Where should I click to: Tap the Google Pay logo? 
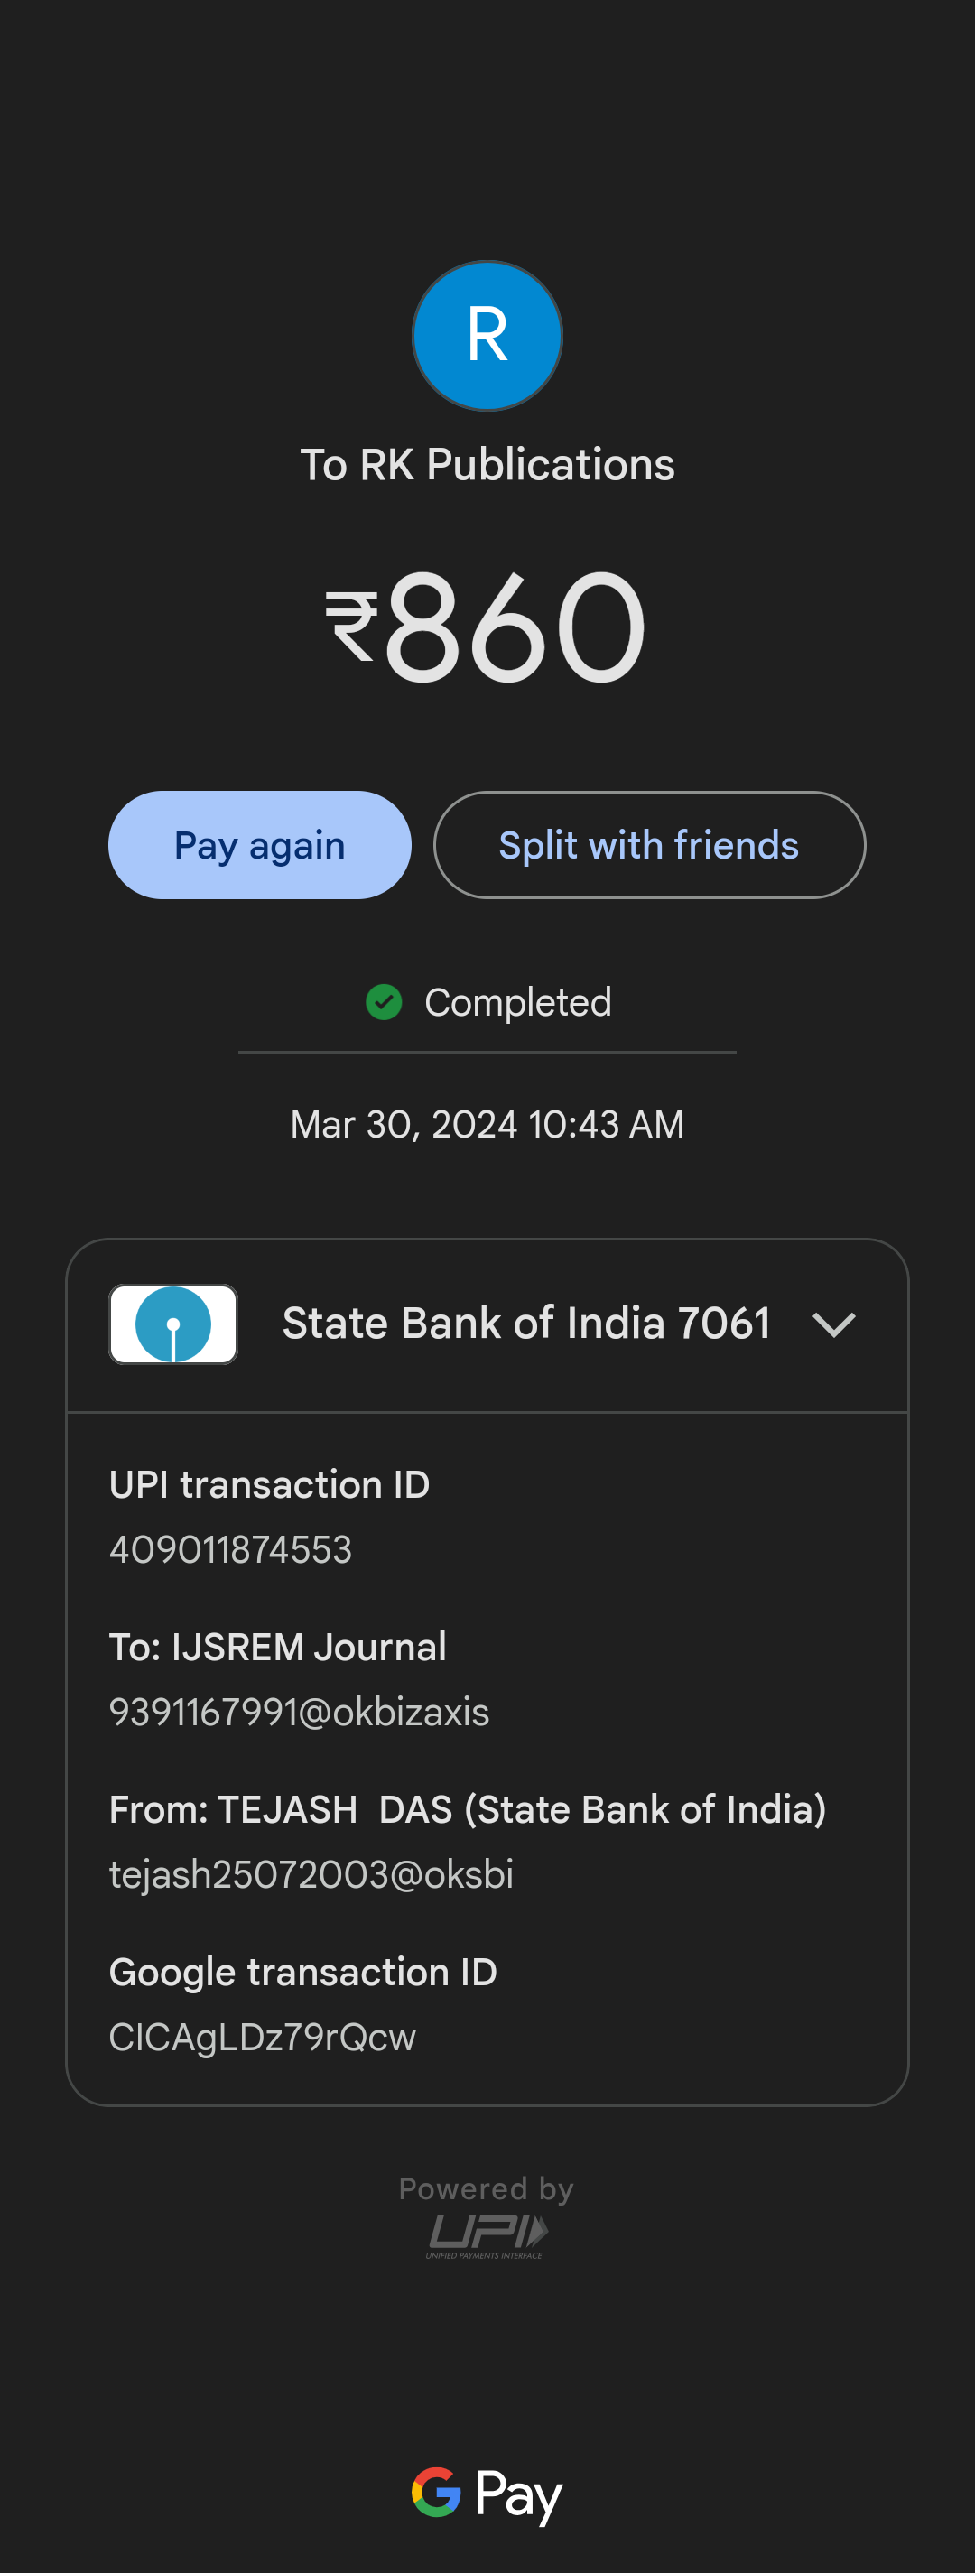(487, 2494)
